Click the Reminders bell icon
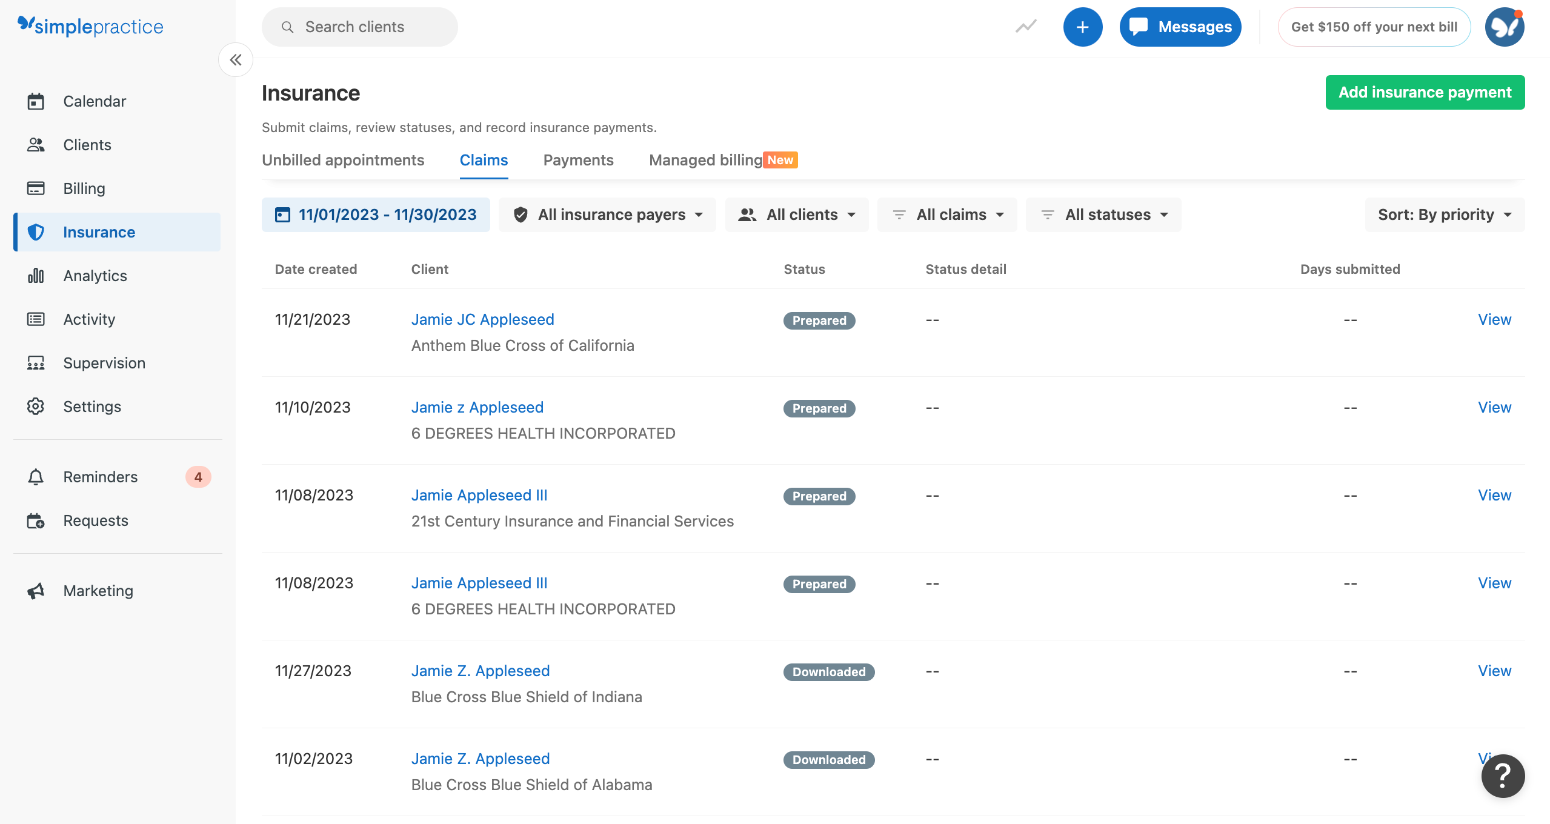1550x824 pixels. pyautogui.click(x=36, y=477)
